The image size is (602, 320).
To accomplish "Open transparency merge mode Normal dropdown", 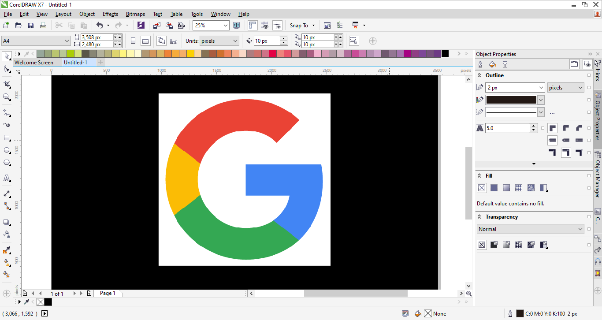I will [x=580, y=229].
